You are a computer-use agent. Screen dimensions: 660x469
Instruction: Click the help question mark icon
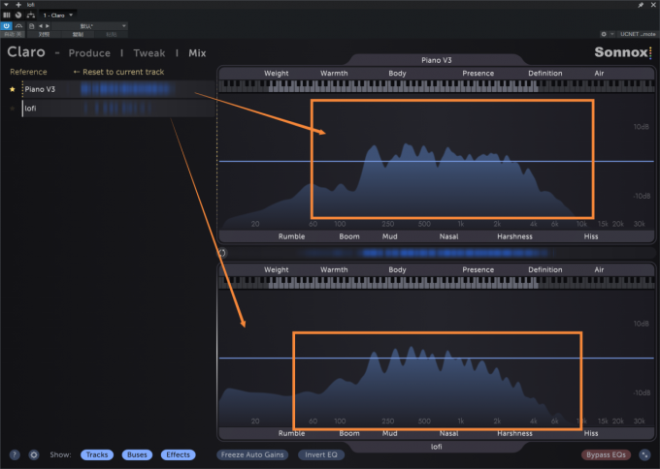15,454
